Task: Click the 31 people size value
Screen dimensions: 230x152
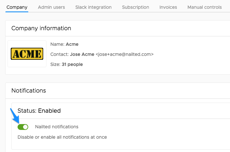Action: [72, 64]
